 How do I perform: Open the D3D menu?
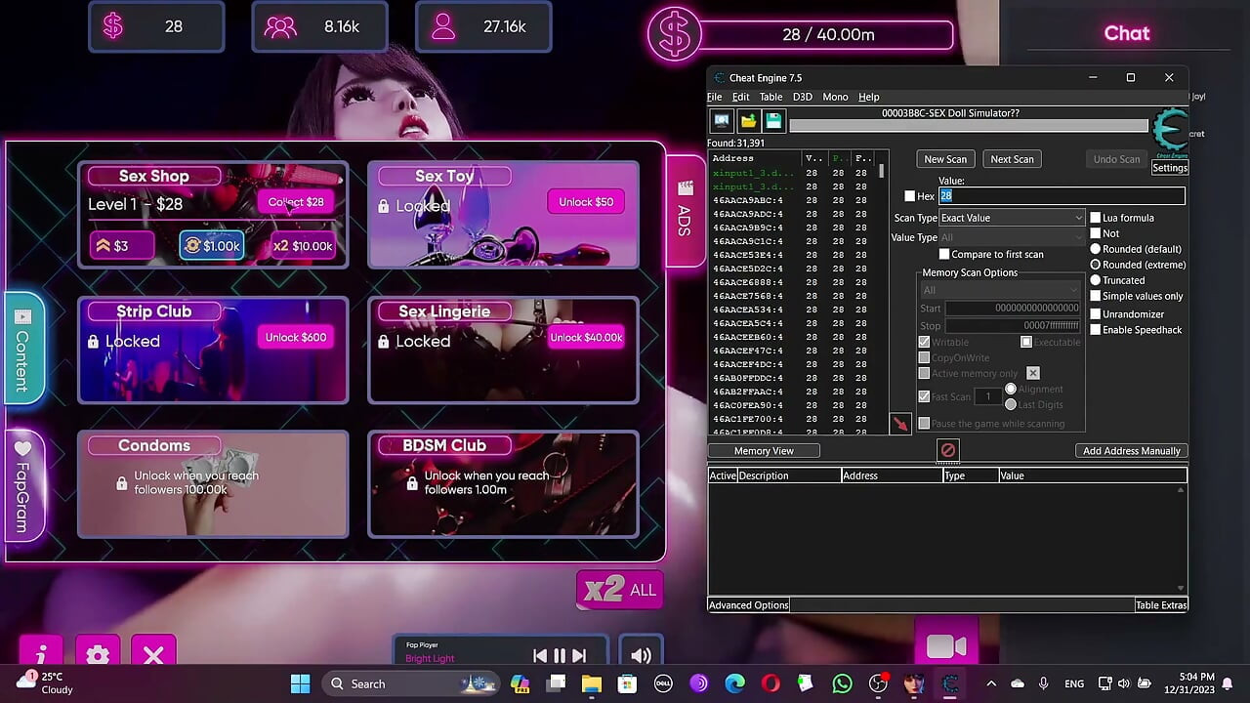[803, 97]
